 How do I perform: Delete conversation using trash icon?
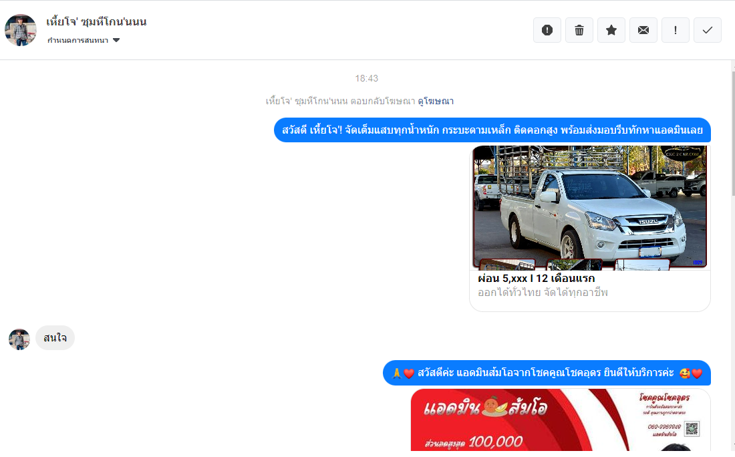579,31
